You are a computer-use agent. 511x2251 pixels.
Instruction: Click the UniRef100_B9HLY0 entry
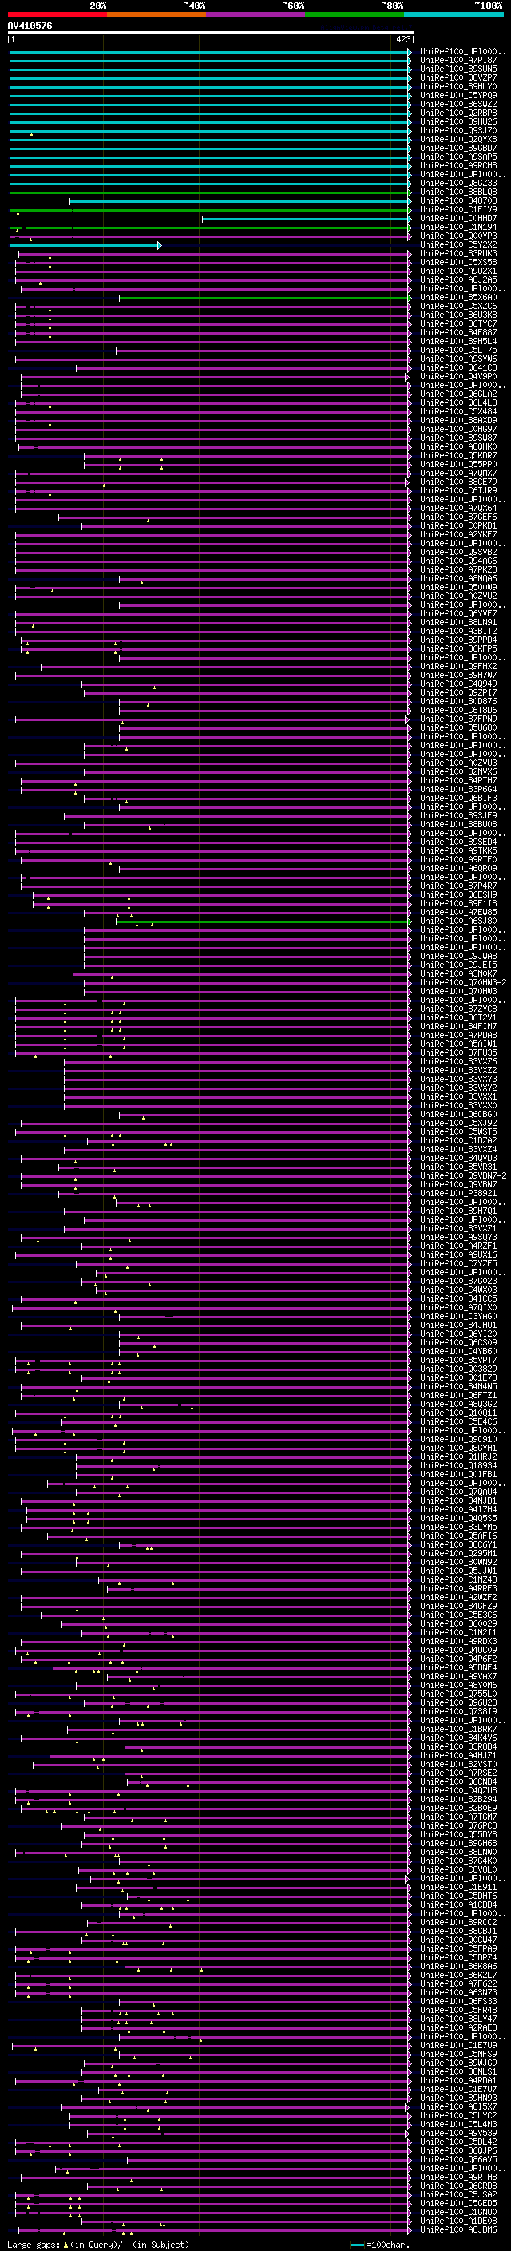pyautogui.click(x=458, y=86)
